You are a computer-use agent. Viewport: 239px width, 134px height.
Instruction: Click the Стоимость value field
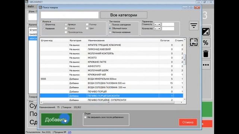pos(168,25)
